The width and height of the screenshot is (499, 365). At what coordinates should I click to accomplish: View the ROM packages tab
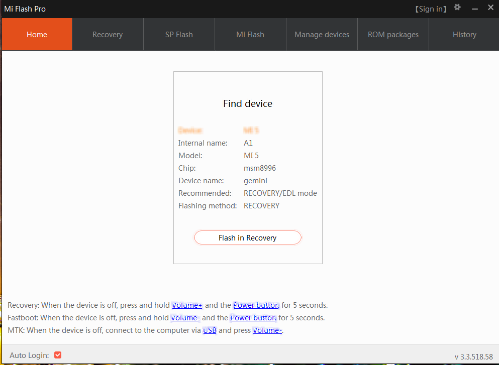(393, 34)
